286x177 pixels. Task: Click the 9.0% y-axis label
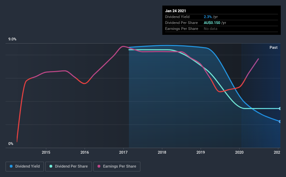click(12, 39)
